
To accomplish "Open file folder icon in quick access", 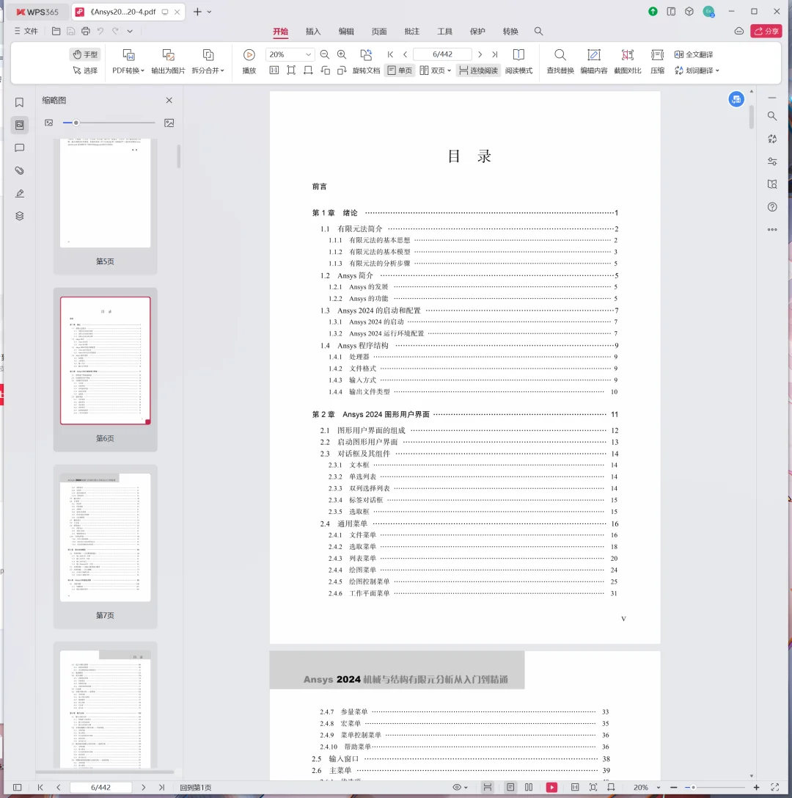I will [x=56, y=31].
